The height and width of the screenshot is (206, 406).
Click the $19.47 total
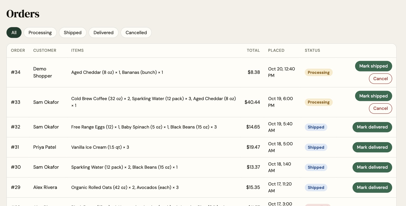[x=253, y=147]
